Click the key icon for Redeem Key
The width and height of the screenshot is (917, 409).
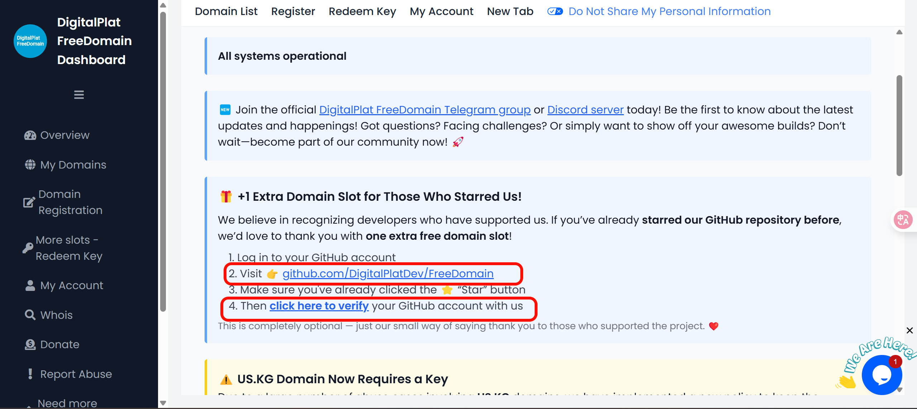(x=28, y=248)
